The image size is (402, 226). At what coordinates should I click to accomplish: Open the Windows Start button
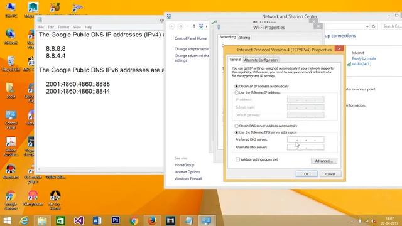coord(7,220)
